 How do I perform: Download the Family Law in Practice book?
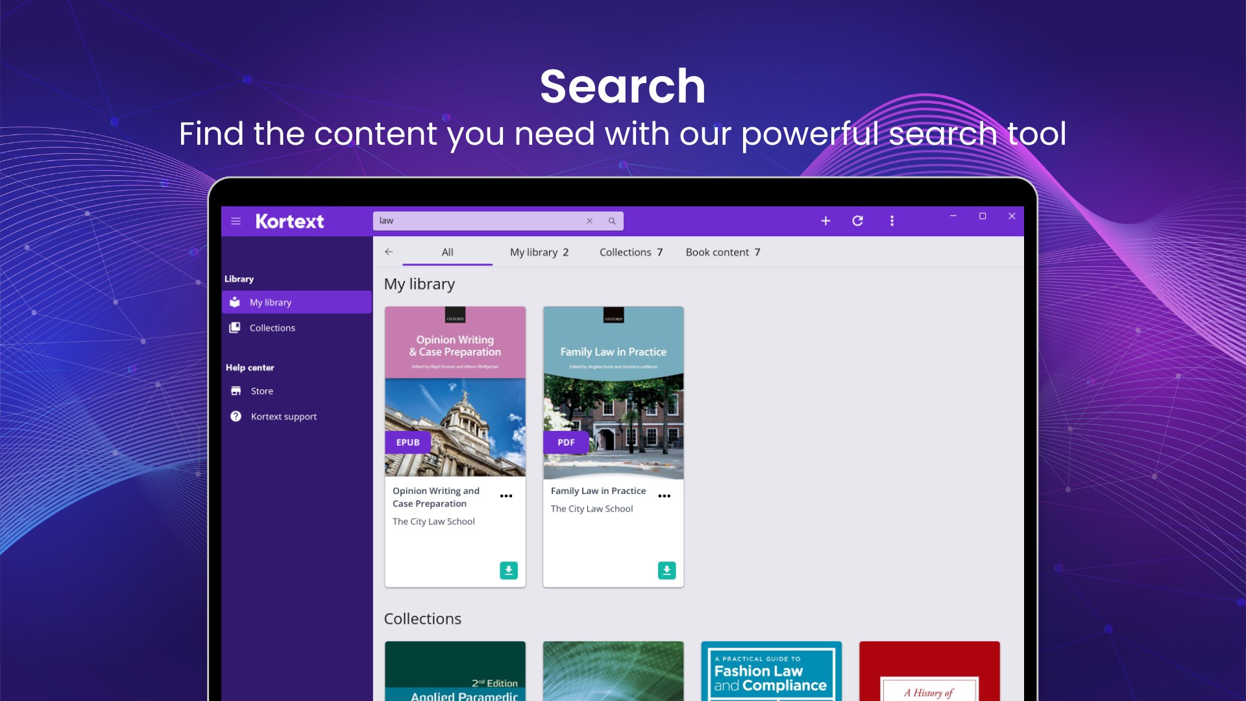[666, 570]
